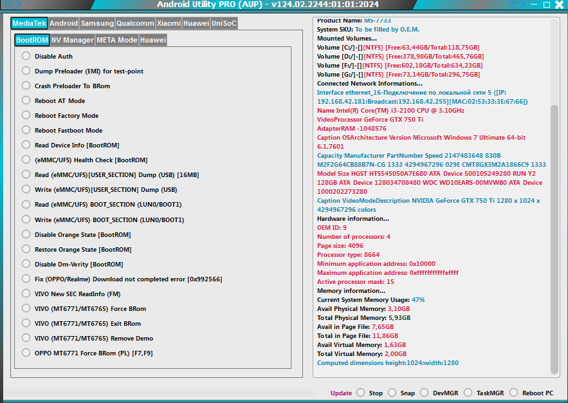568x403 pixels.
Task: Select the DevMGR radio button
Action: tap(424, 393)
